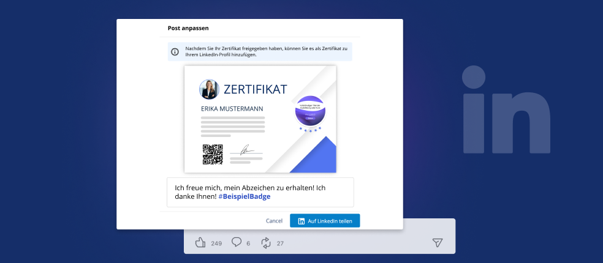Click the ERIKA MUSTERMANN name text

pos(232,109)
